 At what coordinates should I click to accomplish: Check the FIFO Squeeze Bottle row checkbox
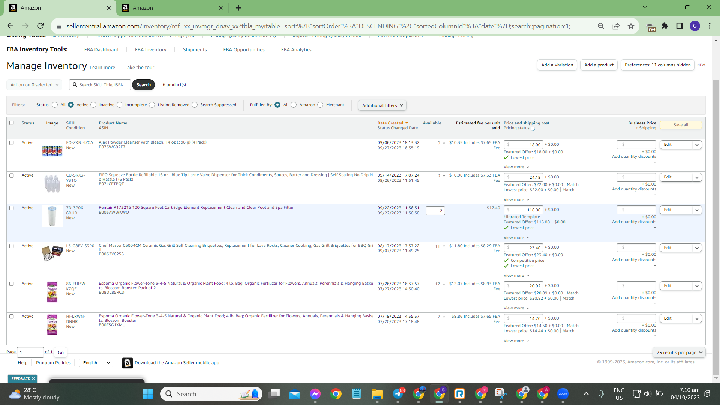pos(12,175)
